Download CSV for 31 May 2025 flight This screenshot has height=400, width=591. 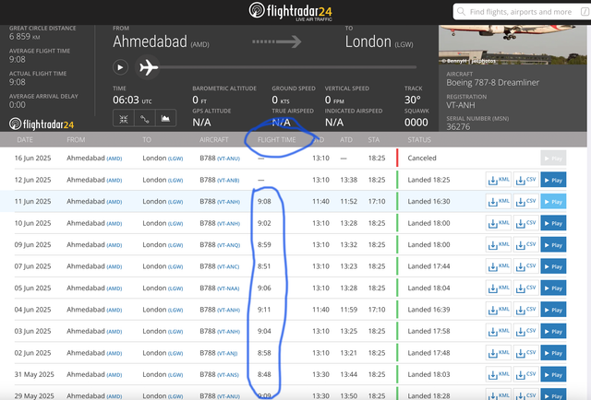[525, 375]
